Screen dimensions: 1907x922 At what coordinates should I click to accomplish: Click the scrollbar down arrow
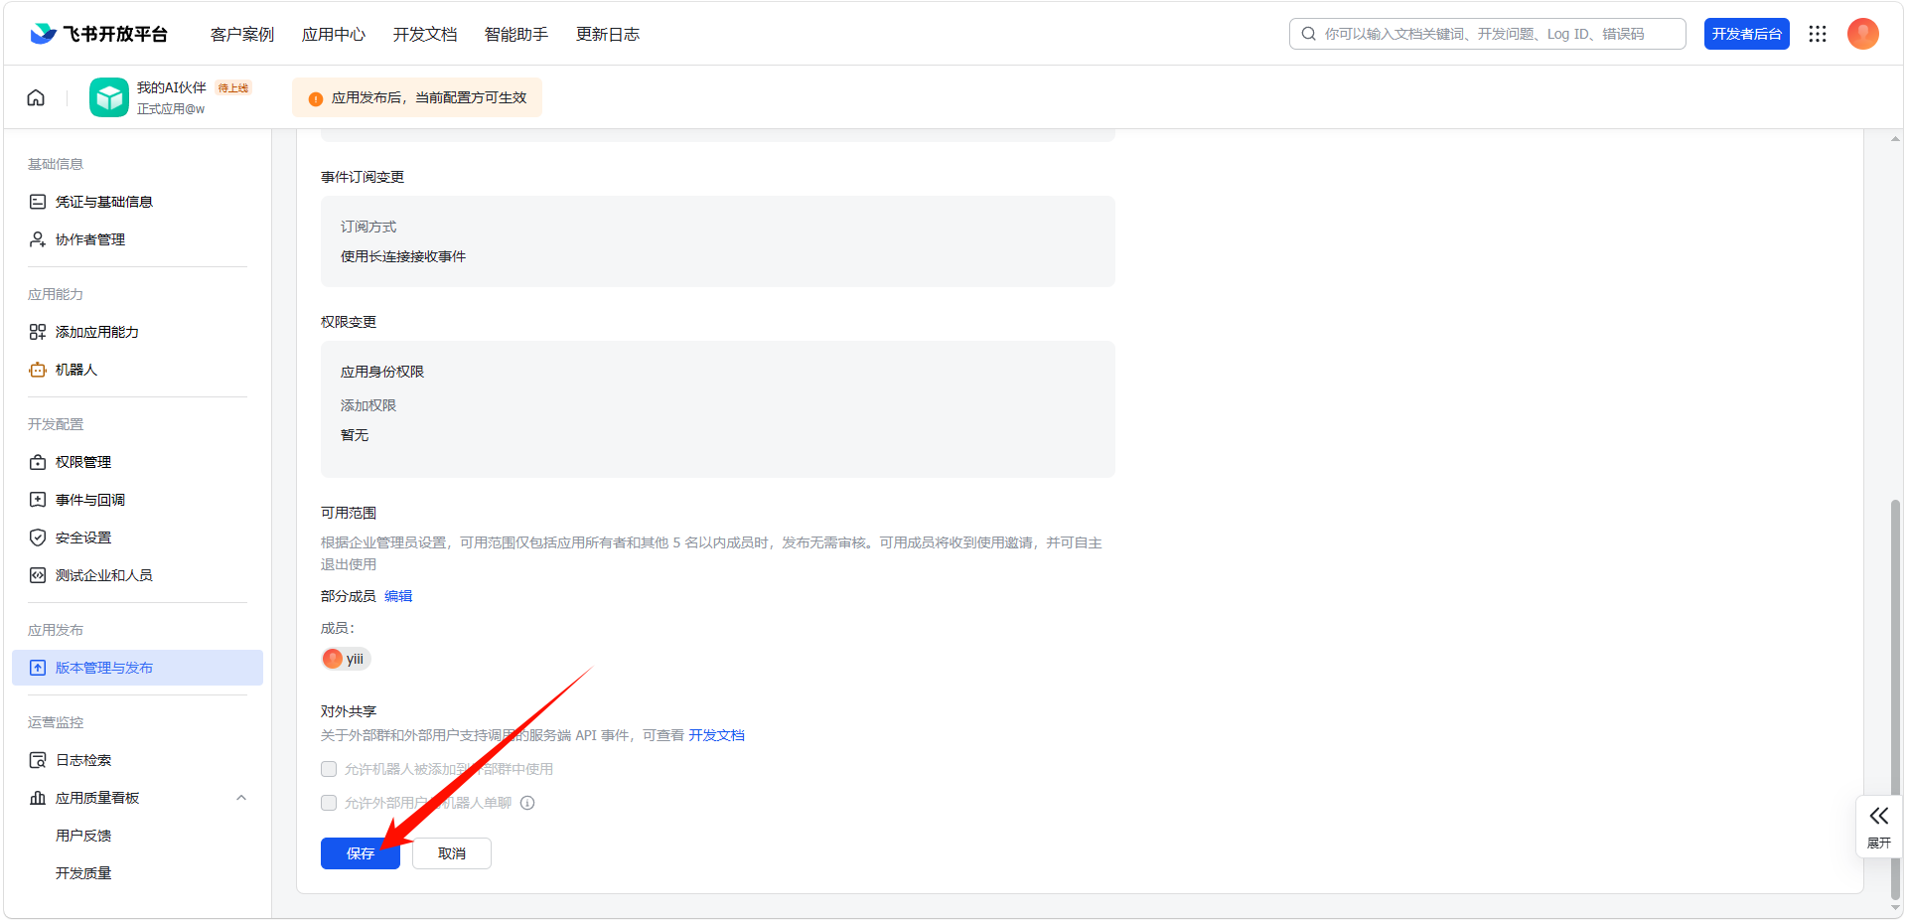pos(1895,908)
